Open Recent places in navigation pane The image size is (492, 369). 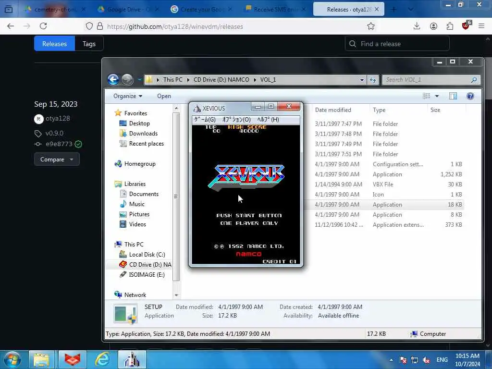tap(146, 143)
